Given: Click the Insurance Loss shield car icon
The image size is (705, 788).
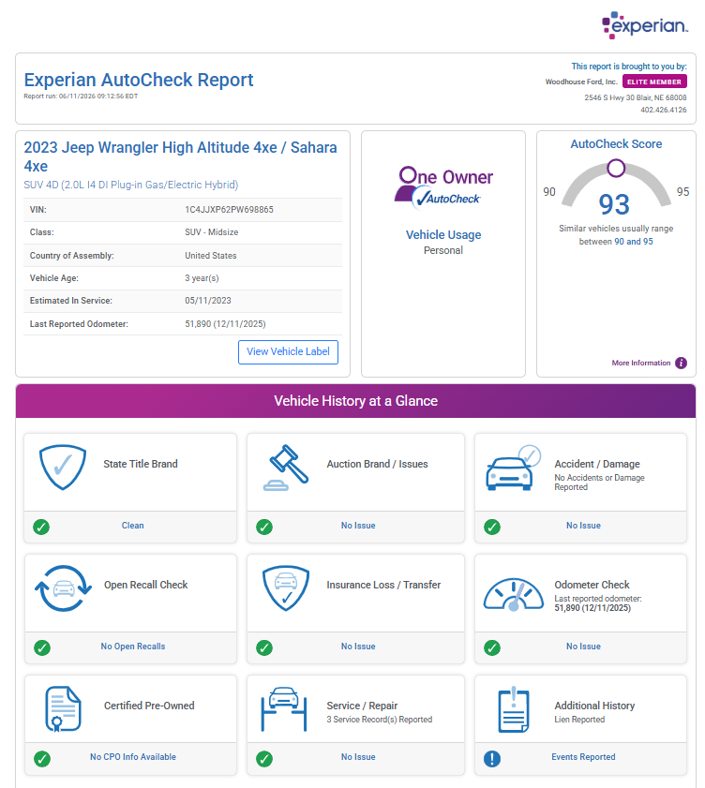Looking at the screenshot, I should (x=286, y=588).
